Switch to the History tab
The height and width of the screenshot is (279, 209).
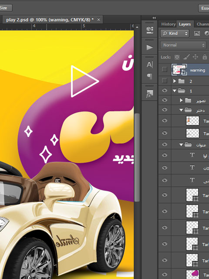point(168,24)
